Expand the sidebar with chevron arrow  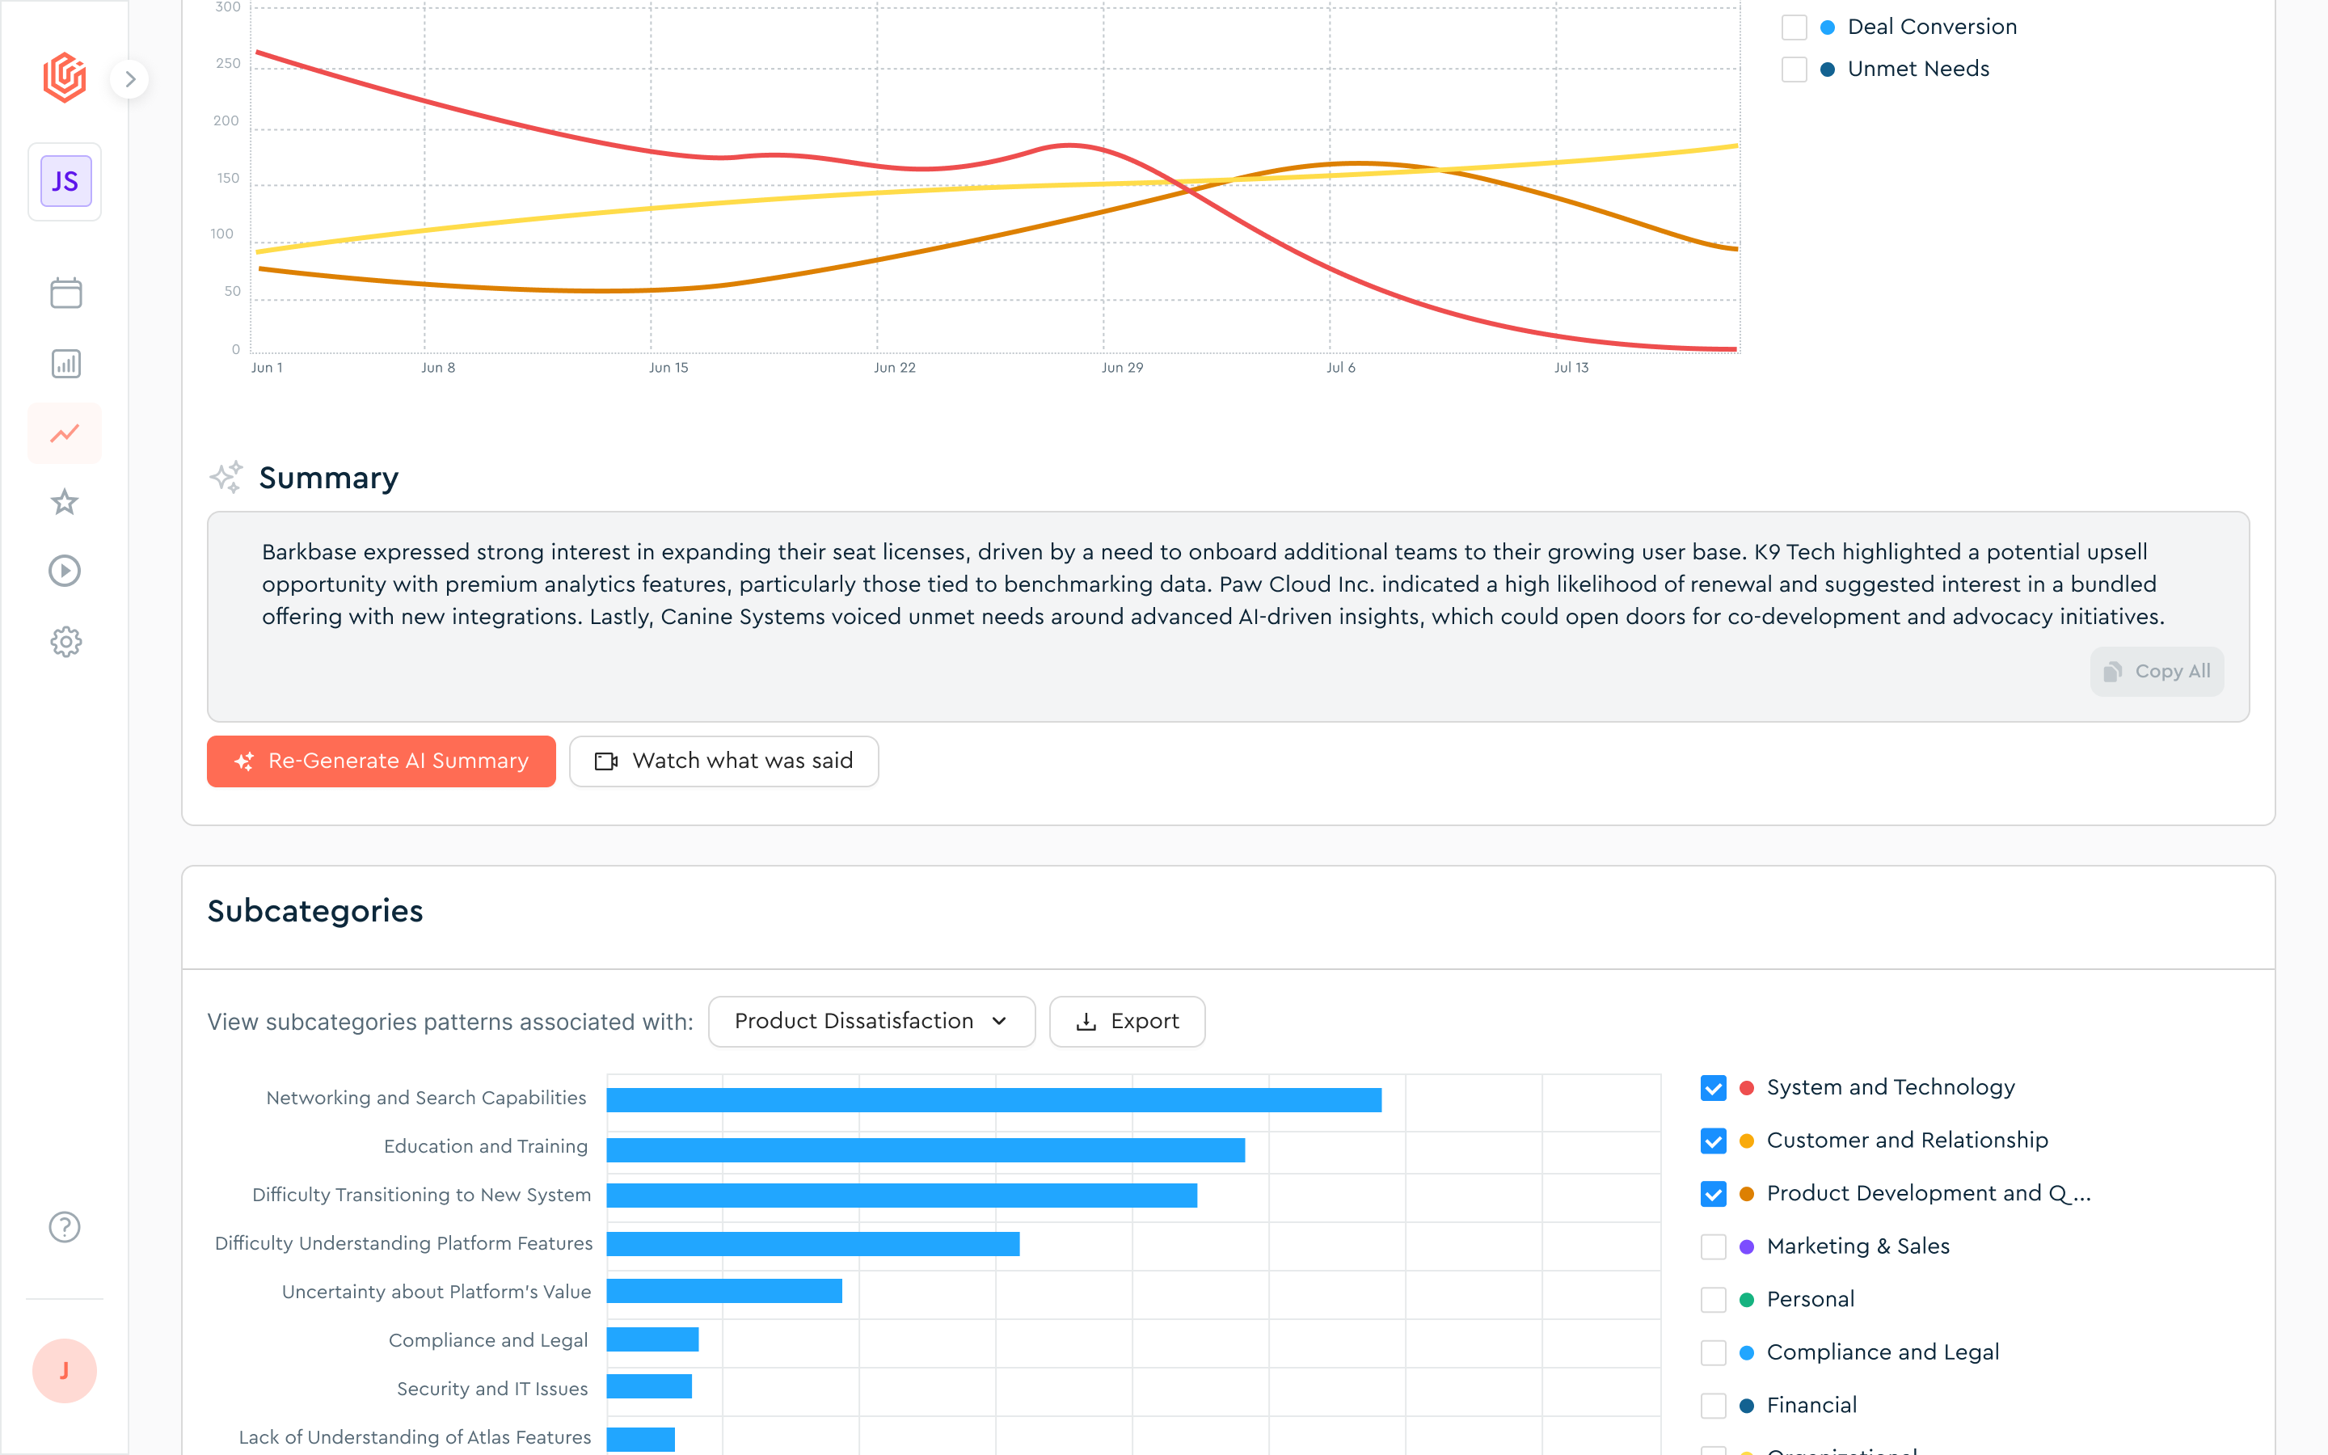click(x=130, y=79)
